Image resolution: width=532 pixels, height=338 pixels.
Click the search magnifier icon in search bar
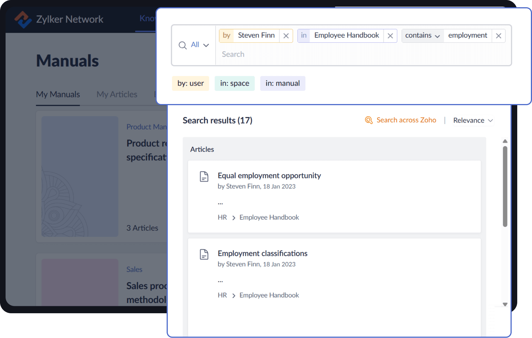[x=183, y=45]
